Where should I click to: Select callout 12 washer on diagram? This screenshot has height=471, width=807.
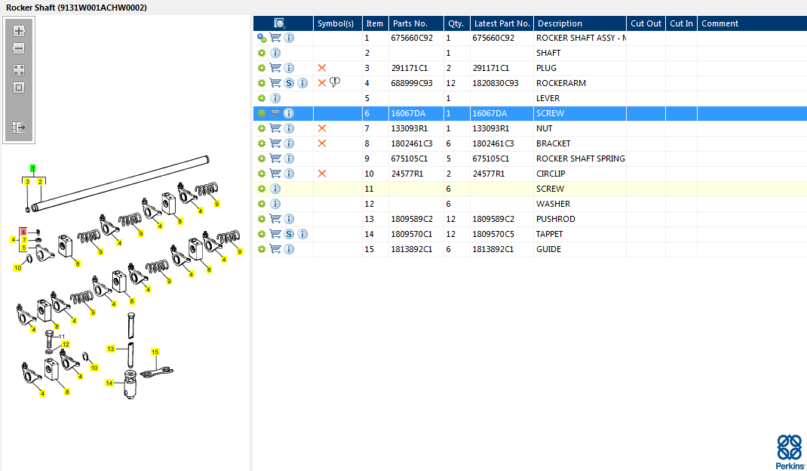pos(66,344)
